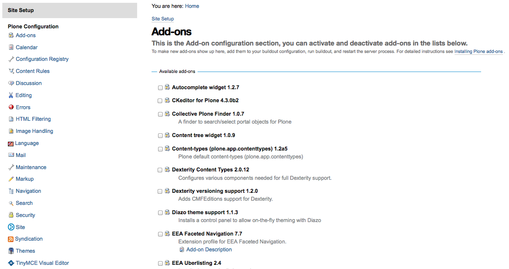Viewport: 509px width, 269px height.
Task: Click the Search magnifier icon
Action: click(11, 203)
